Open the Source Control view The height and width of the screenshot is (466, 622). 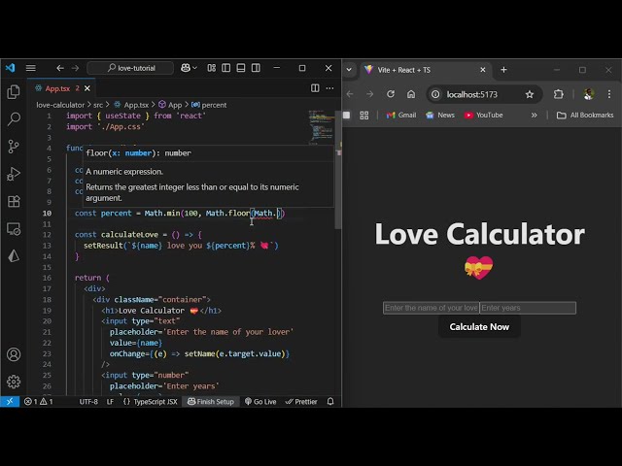click(14, 147)
